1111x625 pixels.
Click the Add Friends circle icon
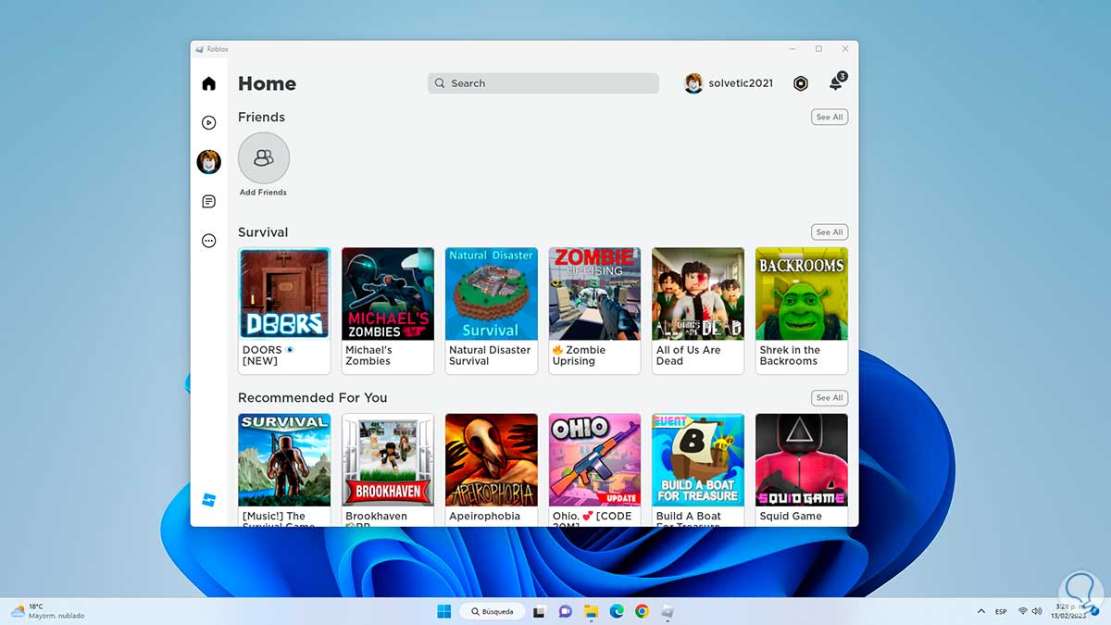coord(264,158)
